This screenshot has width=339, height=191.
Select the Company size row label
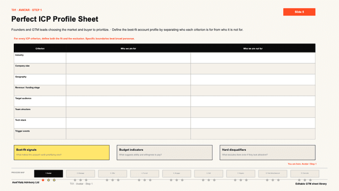22,66
